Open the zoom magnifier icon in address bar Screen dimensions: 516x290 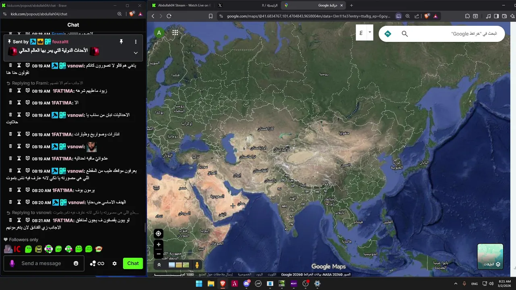[x=408, y=16]
